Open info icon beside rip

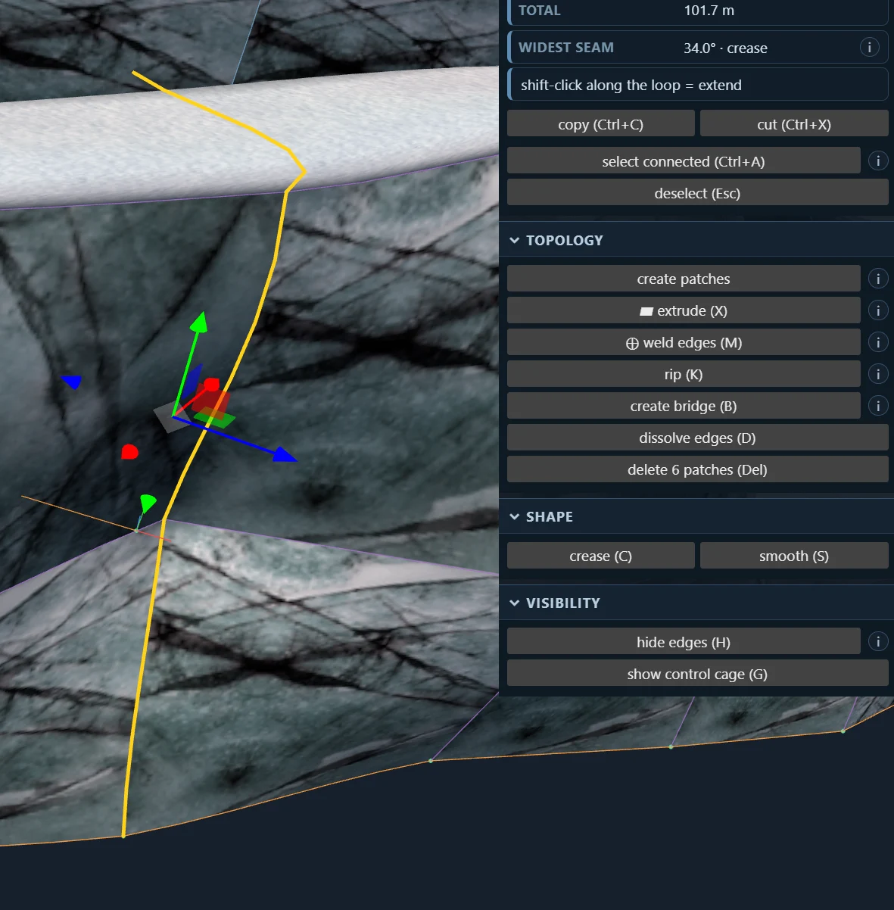[x=877, y=374]
